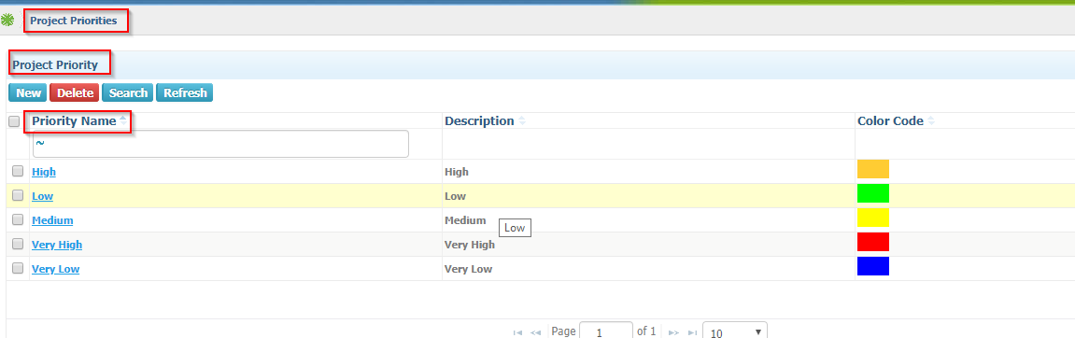
Task: Click the red Very High color swatch
Action: pos(872,242)
